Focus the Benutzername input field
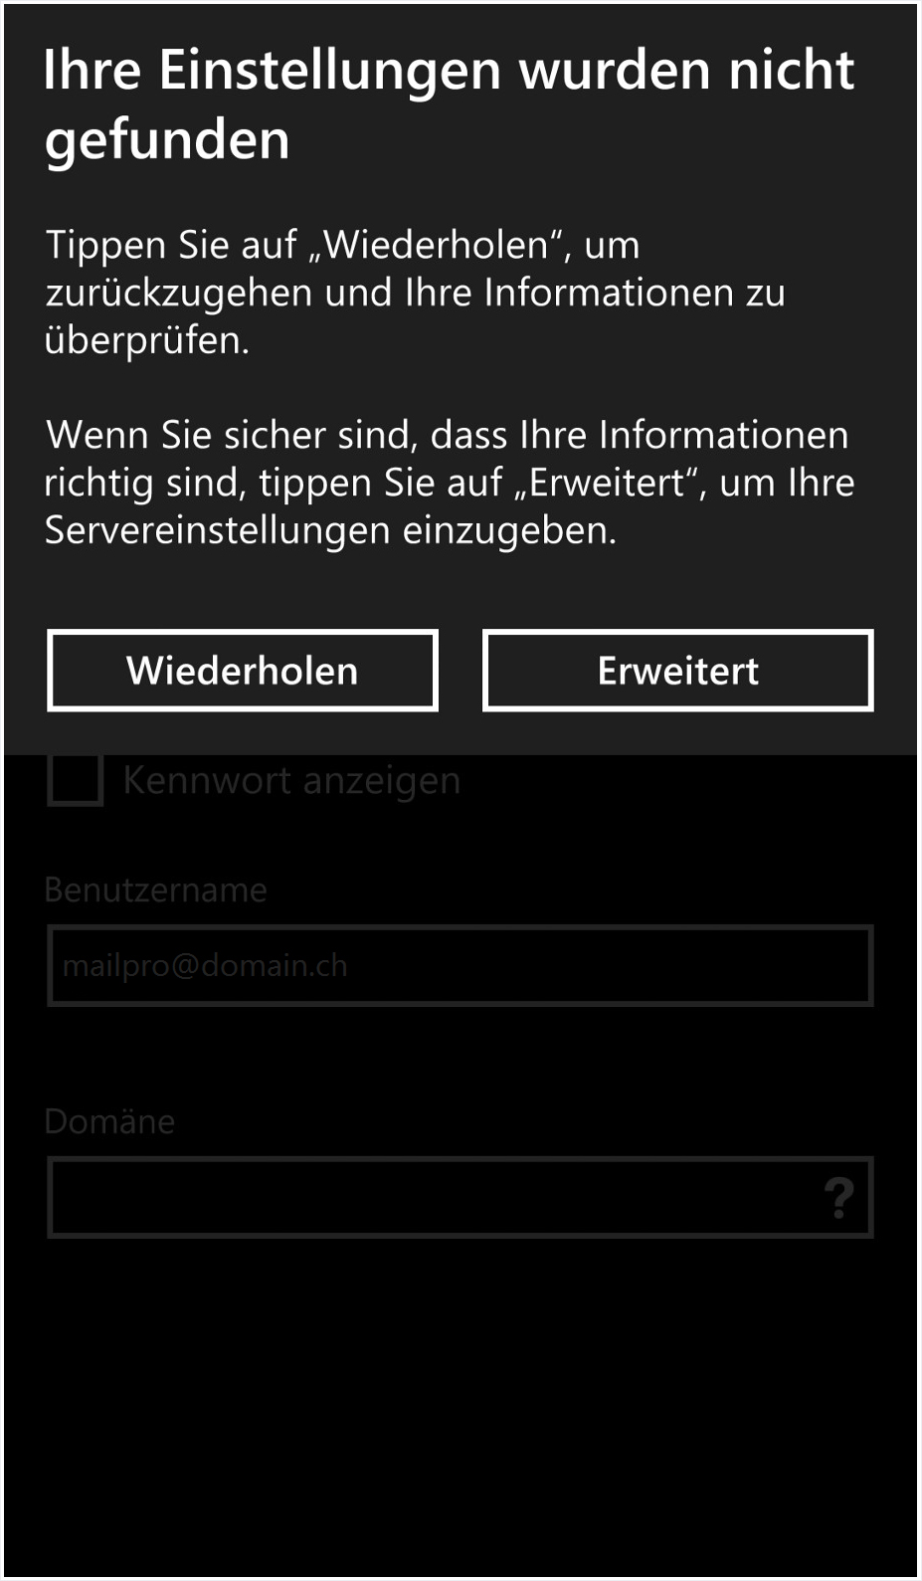This screenshot has height=1581, width=922. 461,965
